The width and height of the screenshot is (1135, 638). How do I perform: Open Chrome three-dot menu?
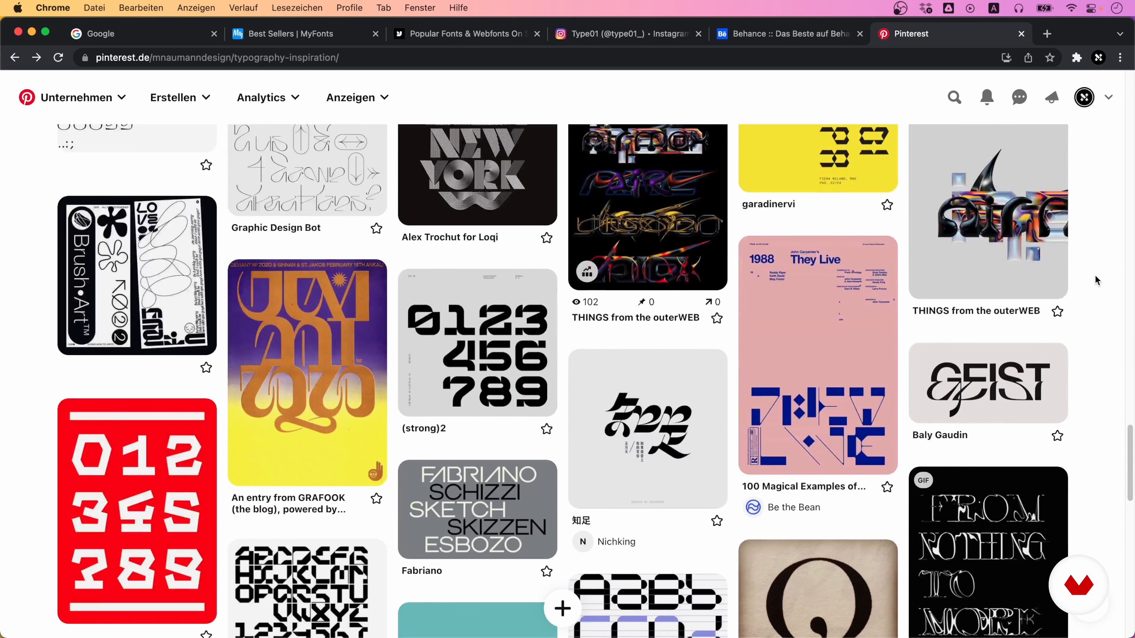(x=1120, y=58)
